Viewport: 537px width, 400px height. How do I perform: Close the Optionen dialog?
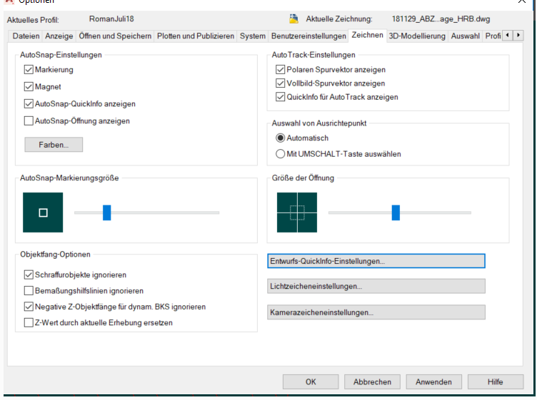point(521,1)
